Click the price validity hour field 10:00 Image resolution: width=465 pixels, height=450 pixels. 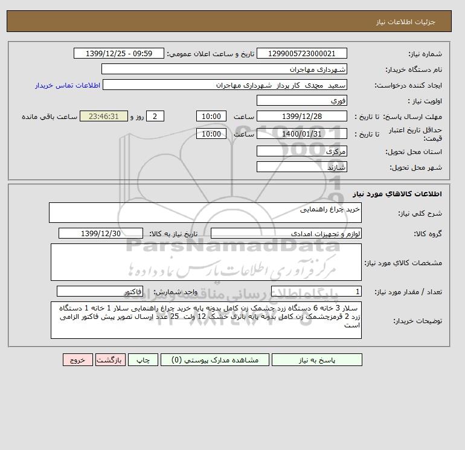tap(211, 133)
